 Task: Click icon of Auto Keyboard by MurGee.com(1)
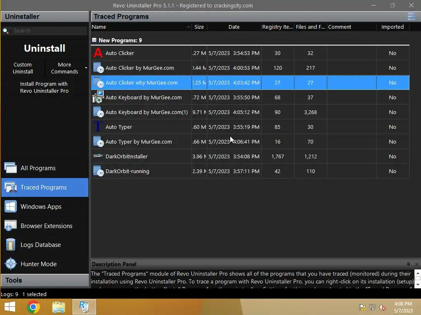coord(98,112)
